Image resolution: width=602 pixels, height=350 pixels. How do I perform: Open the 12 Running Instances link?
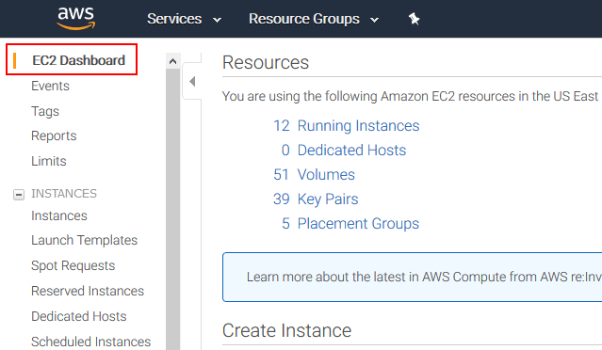tap(347, 126)
